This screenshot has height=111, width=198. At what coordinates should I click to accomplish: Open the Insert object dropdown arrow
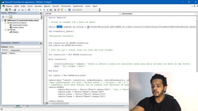pyautogui.click(x=12, y=10)
